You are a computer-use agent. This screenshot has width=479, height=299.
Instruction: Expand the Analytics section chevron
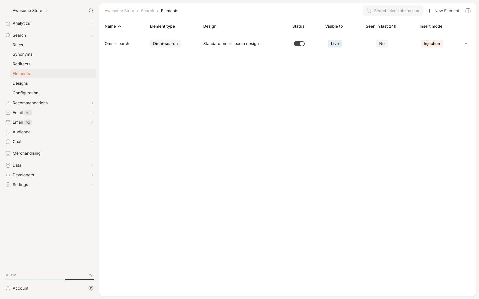point(92,23)
